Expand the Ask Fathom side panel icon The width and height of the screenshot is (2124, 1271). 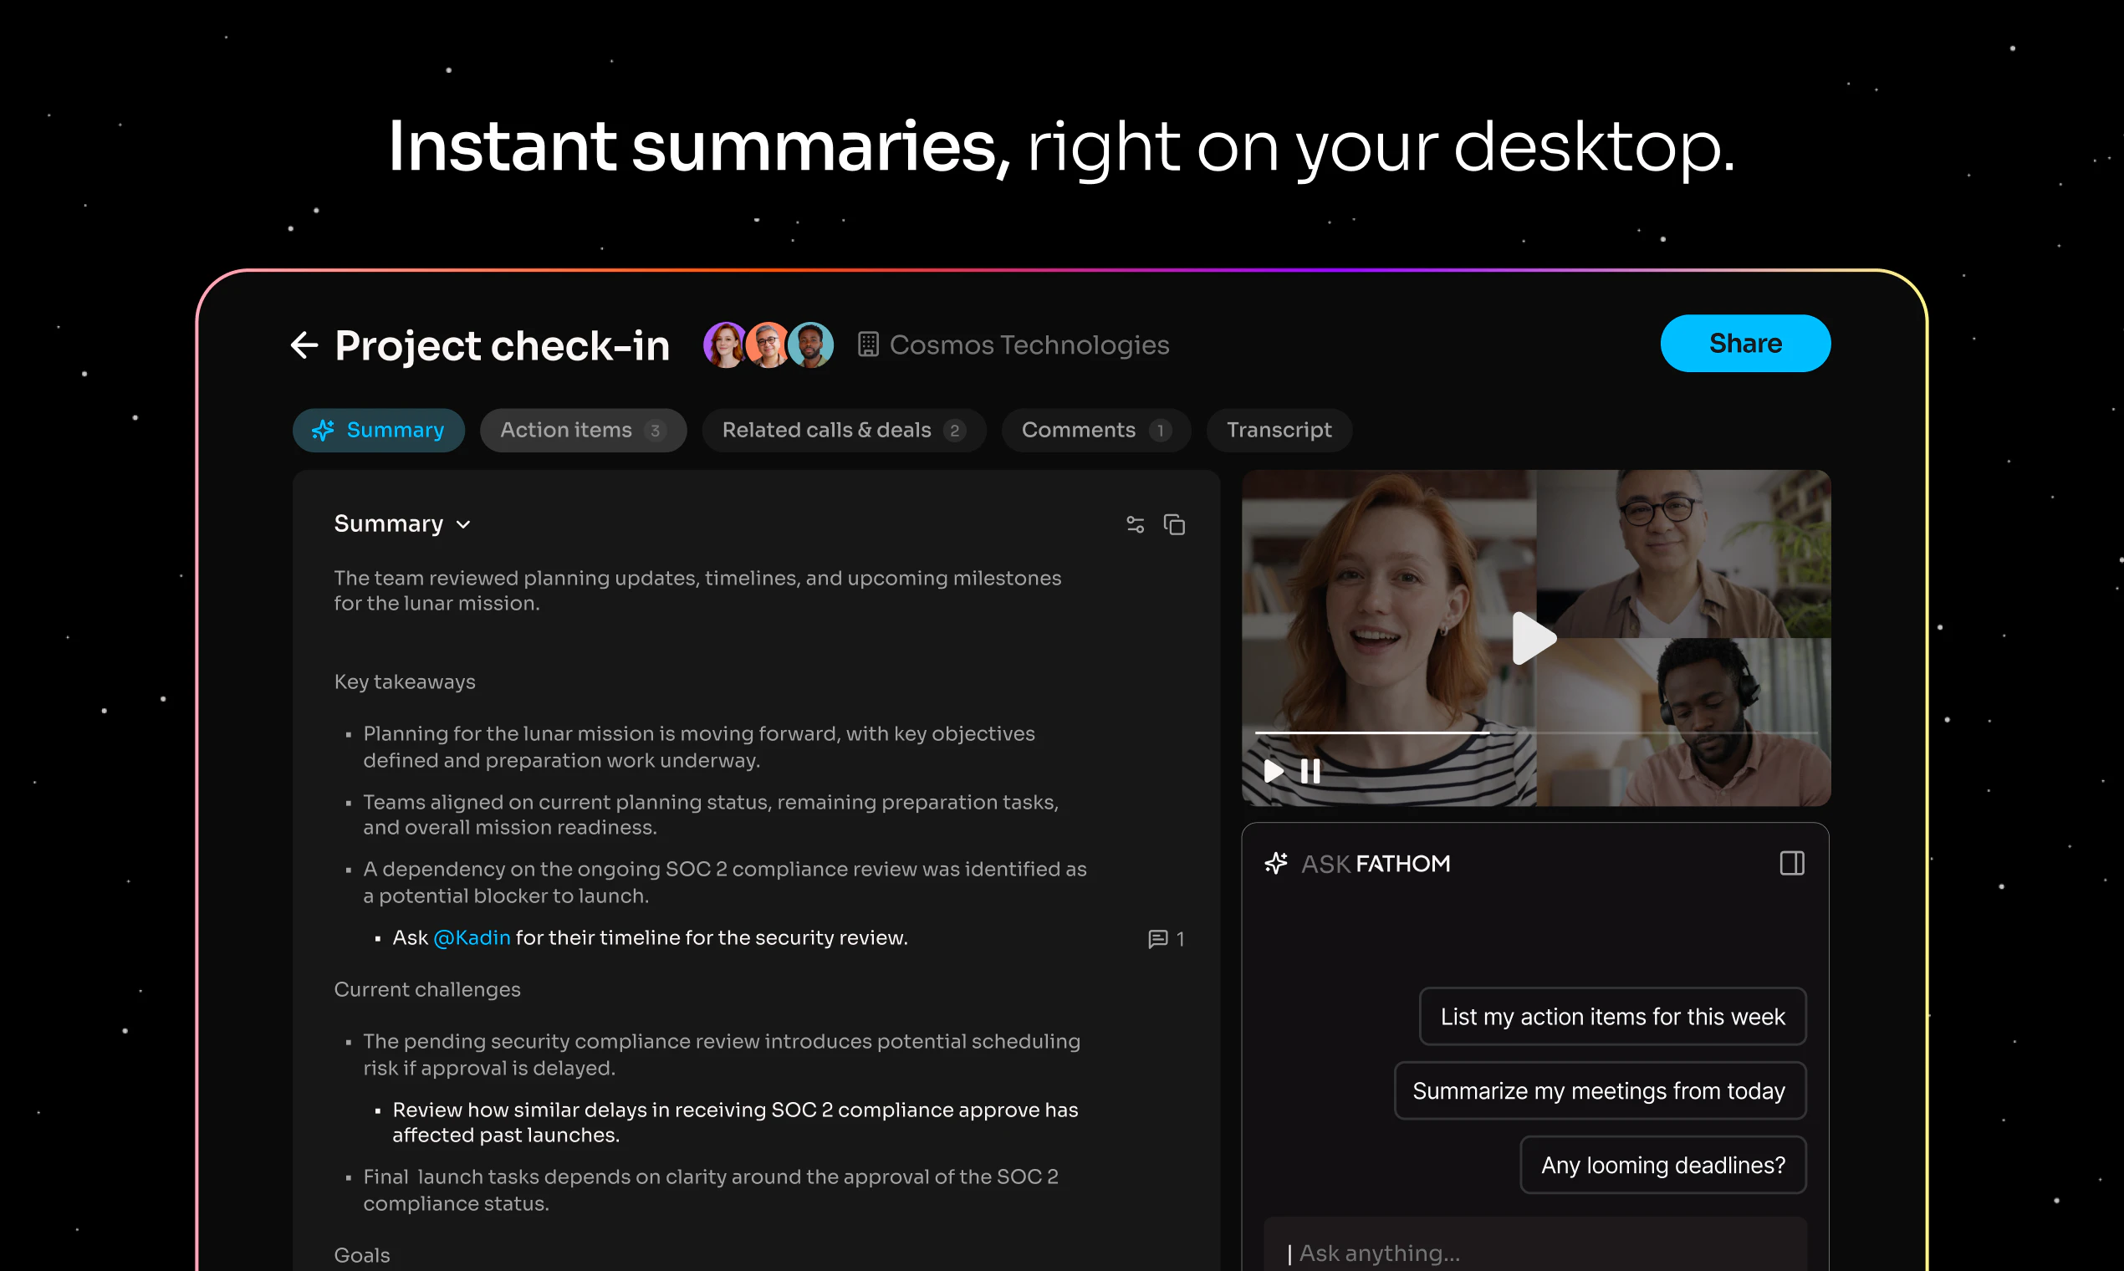(1794, 863)
